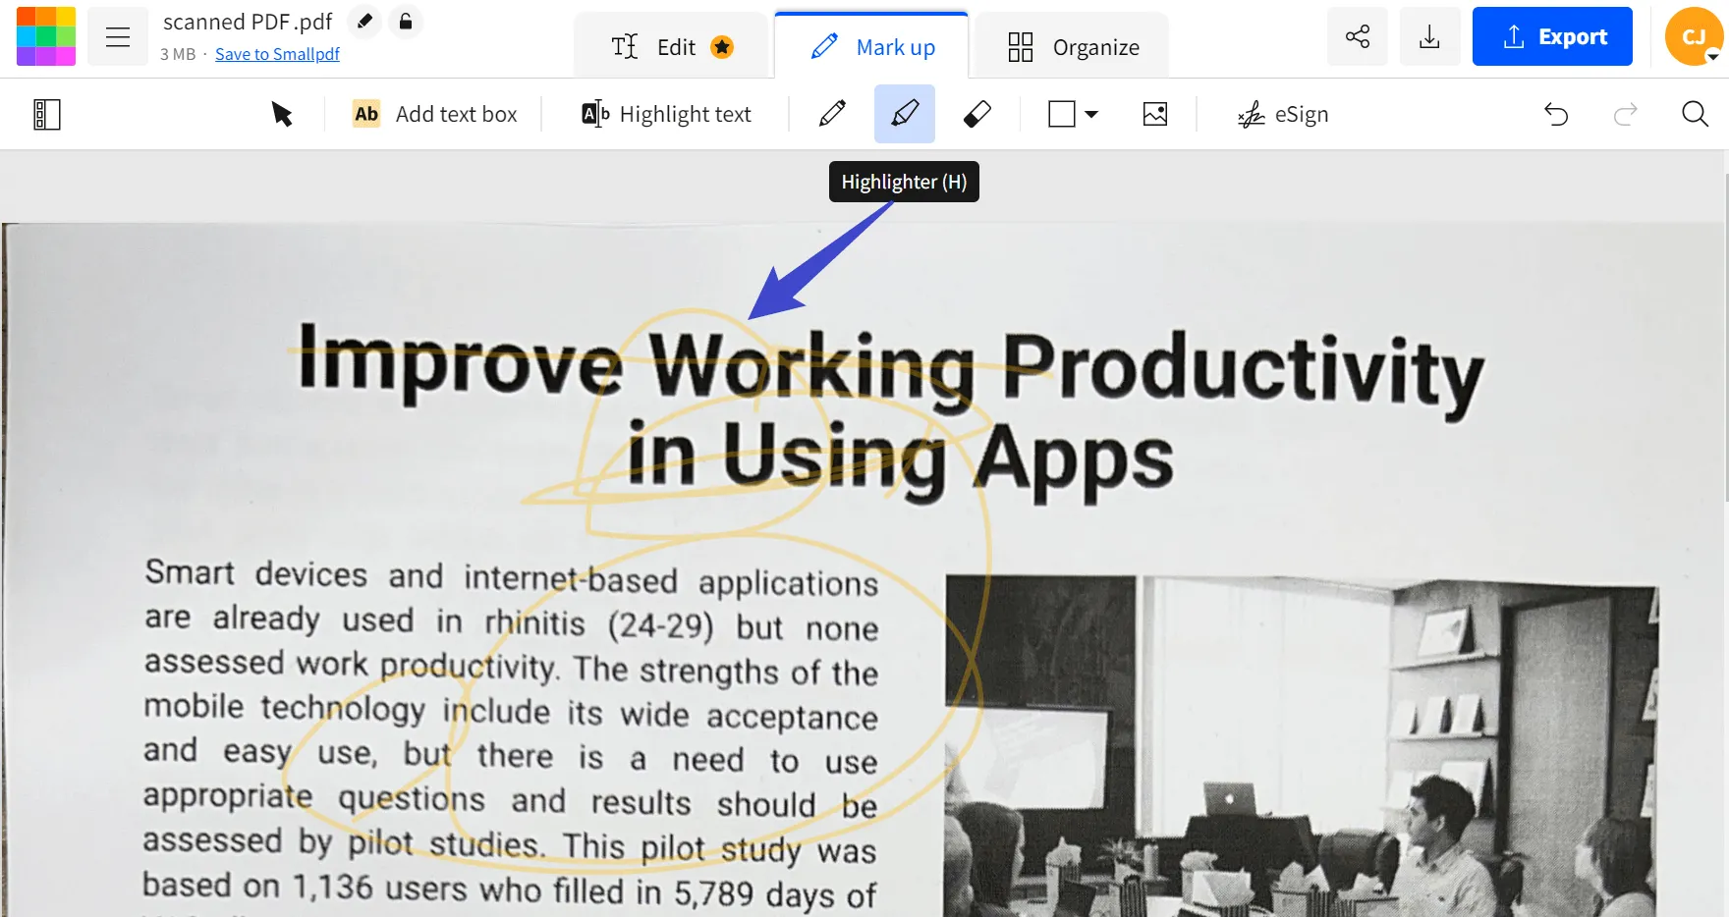Image resolution: width=1729 pixels, height=917 pixels.
Task: Select the rectangle shape tool
Action: 1062,114
